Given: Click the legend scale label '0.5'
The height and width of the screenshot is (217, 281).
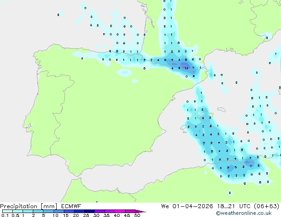Looking at the screenshot, I should tap(15, 215).
